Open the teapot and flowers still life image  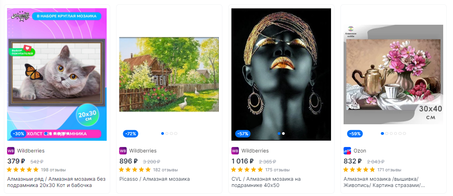tap(393, 74)
